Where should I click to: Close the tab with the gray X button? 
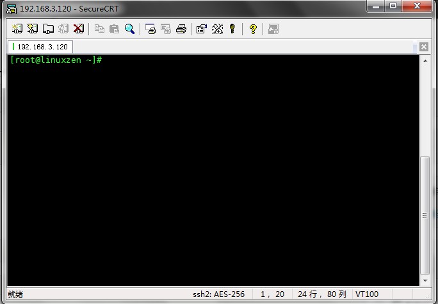point(424,47)
